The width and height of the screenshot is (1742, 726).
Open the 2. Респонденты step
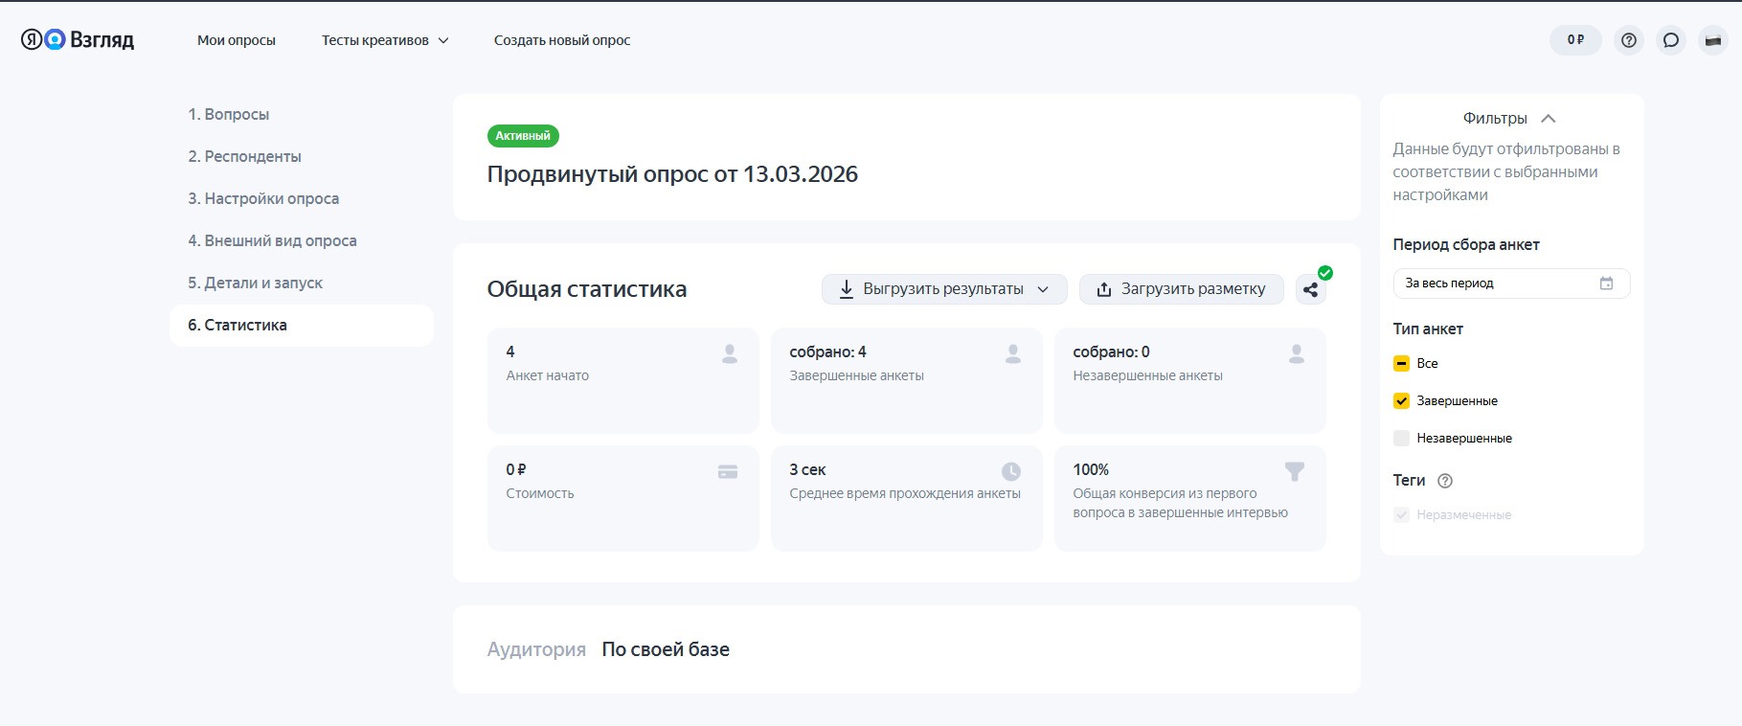[x=244, y=156]
